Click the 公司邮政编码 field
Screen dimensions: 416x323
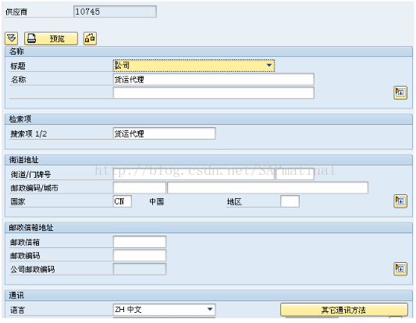coord(140,269)
